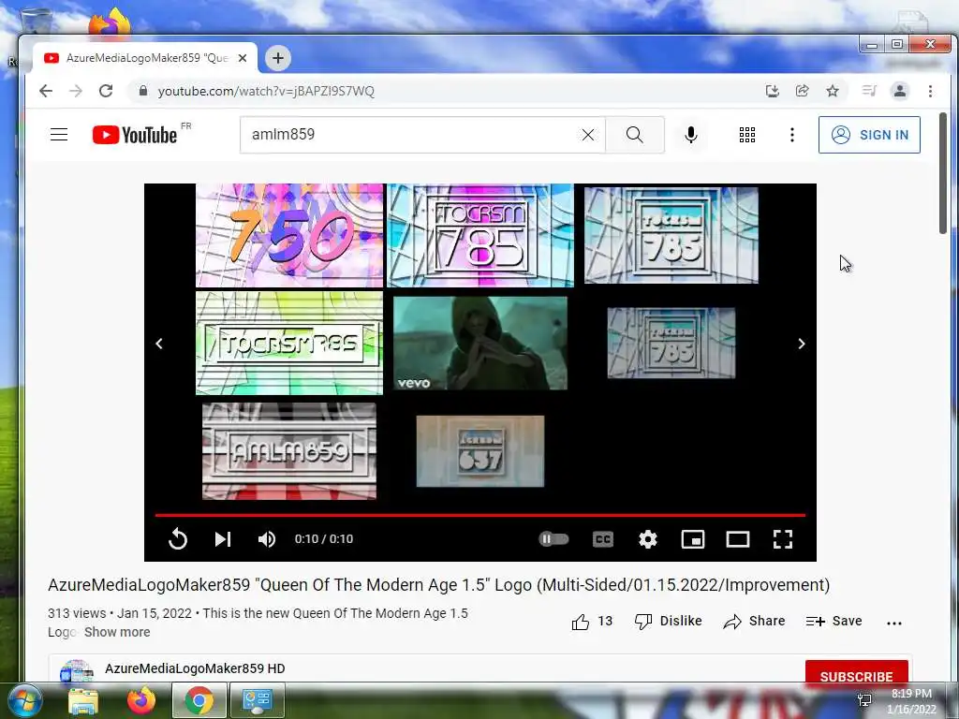Close the AzureMediaLogoMaker859 browser tab

tap(243, 58)
